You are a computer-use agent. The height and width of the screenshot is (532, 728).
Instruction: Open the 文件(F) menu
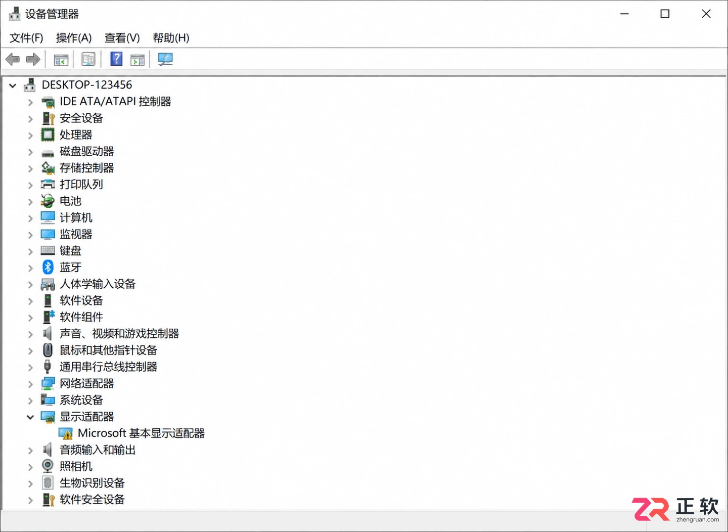click(x=26, y=38)
